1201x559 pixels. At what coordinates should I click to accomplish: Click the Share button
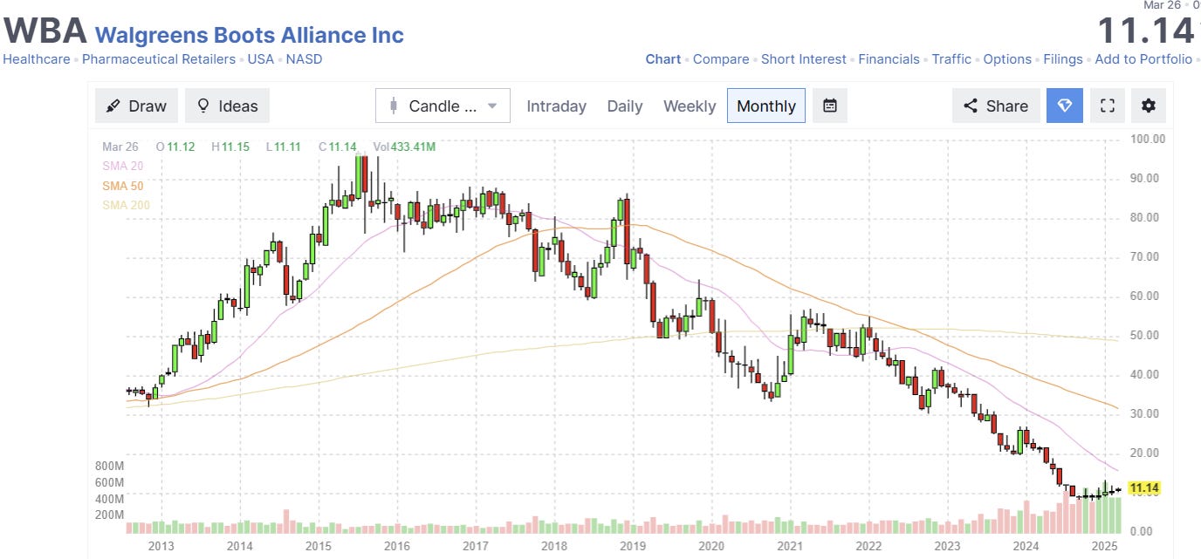tap(996, 106)
